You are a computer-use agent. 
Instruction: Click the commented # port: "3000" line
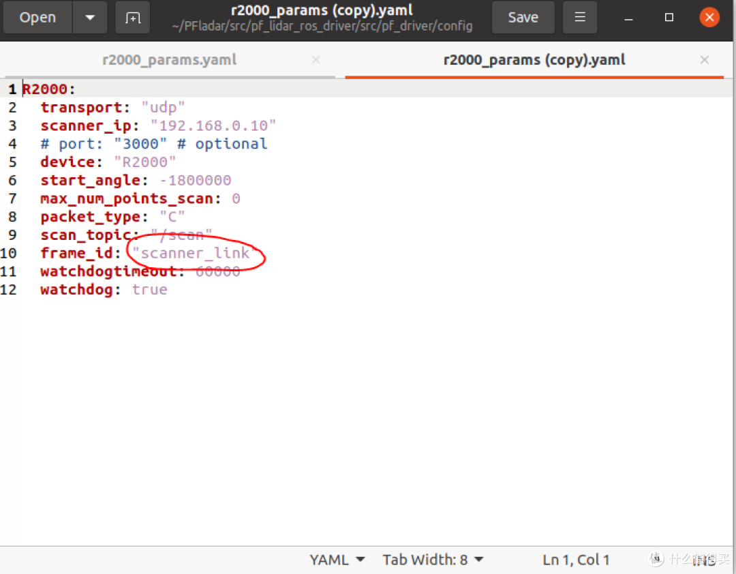pyautogui.click(x=154, y=144)
